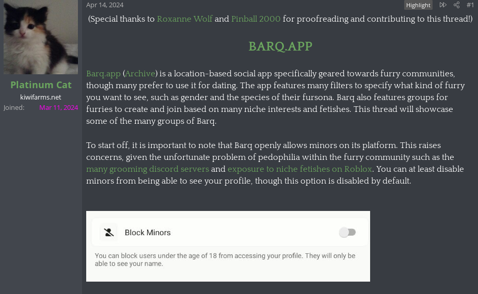The height and width of the screenshot is (294, 478).
Task: Click the Block Minors label text
Action: 148,233
